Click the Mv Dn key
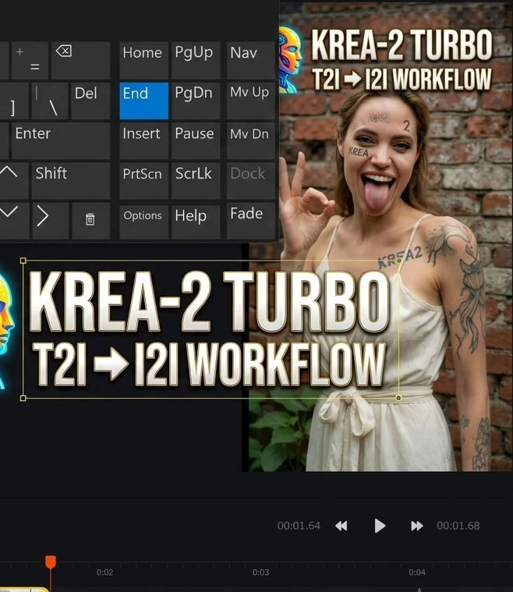This screenshot has height=592, width=513. pos(251,141)
